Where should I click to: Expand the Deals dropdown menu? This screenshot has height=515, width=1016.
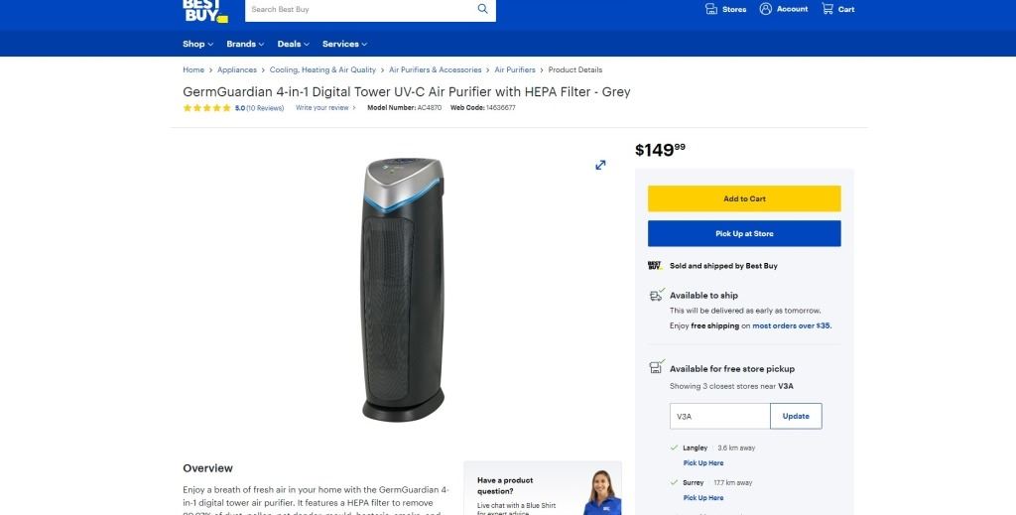293,44
